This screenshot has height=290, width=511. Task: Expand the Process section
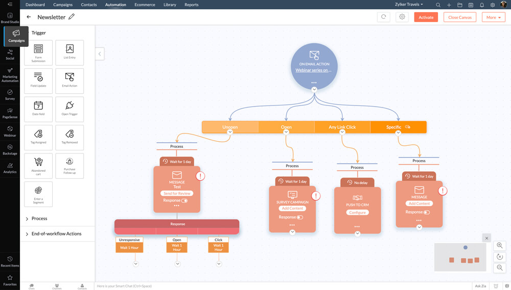pyautogui.click(x=39, y=219)
